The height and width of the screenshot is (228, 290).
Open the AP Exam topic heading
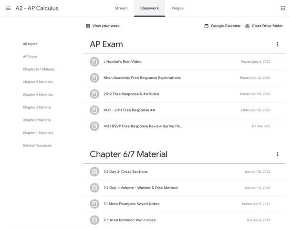(x=106, y=44)
